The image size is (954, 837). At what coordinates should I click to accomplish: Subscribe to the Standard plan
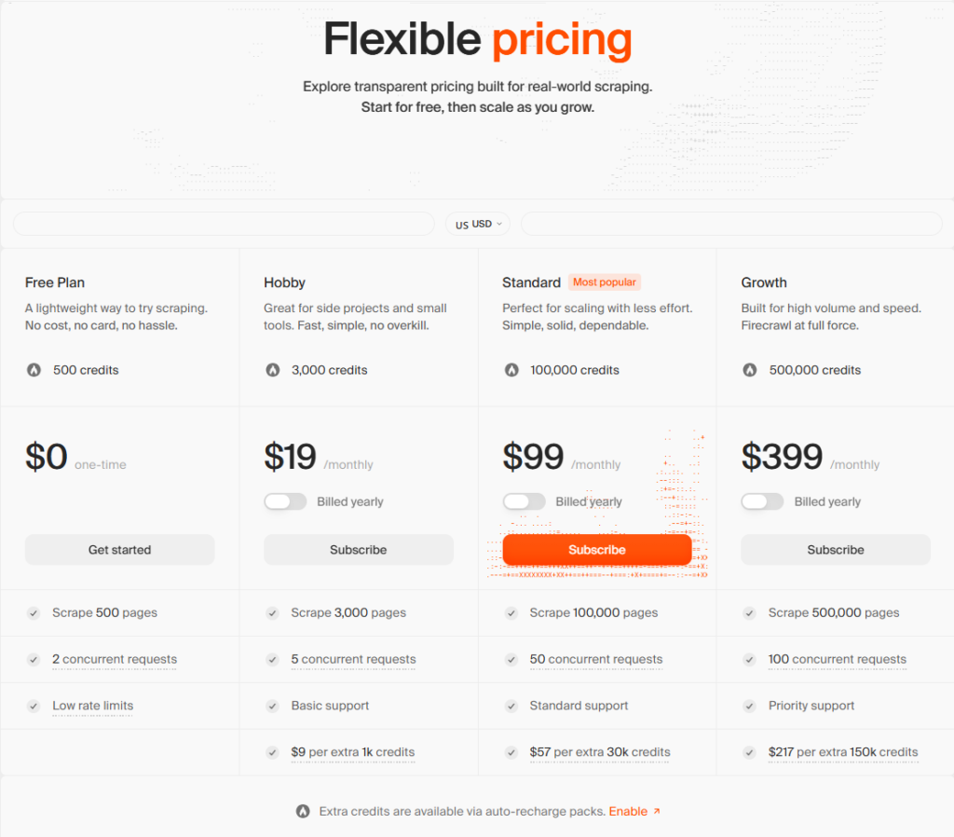tap(596, 550)
